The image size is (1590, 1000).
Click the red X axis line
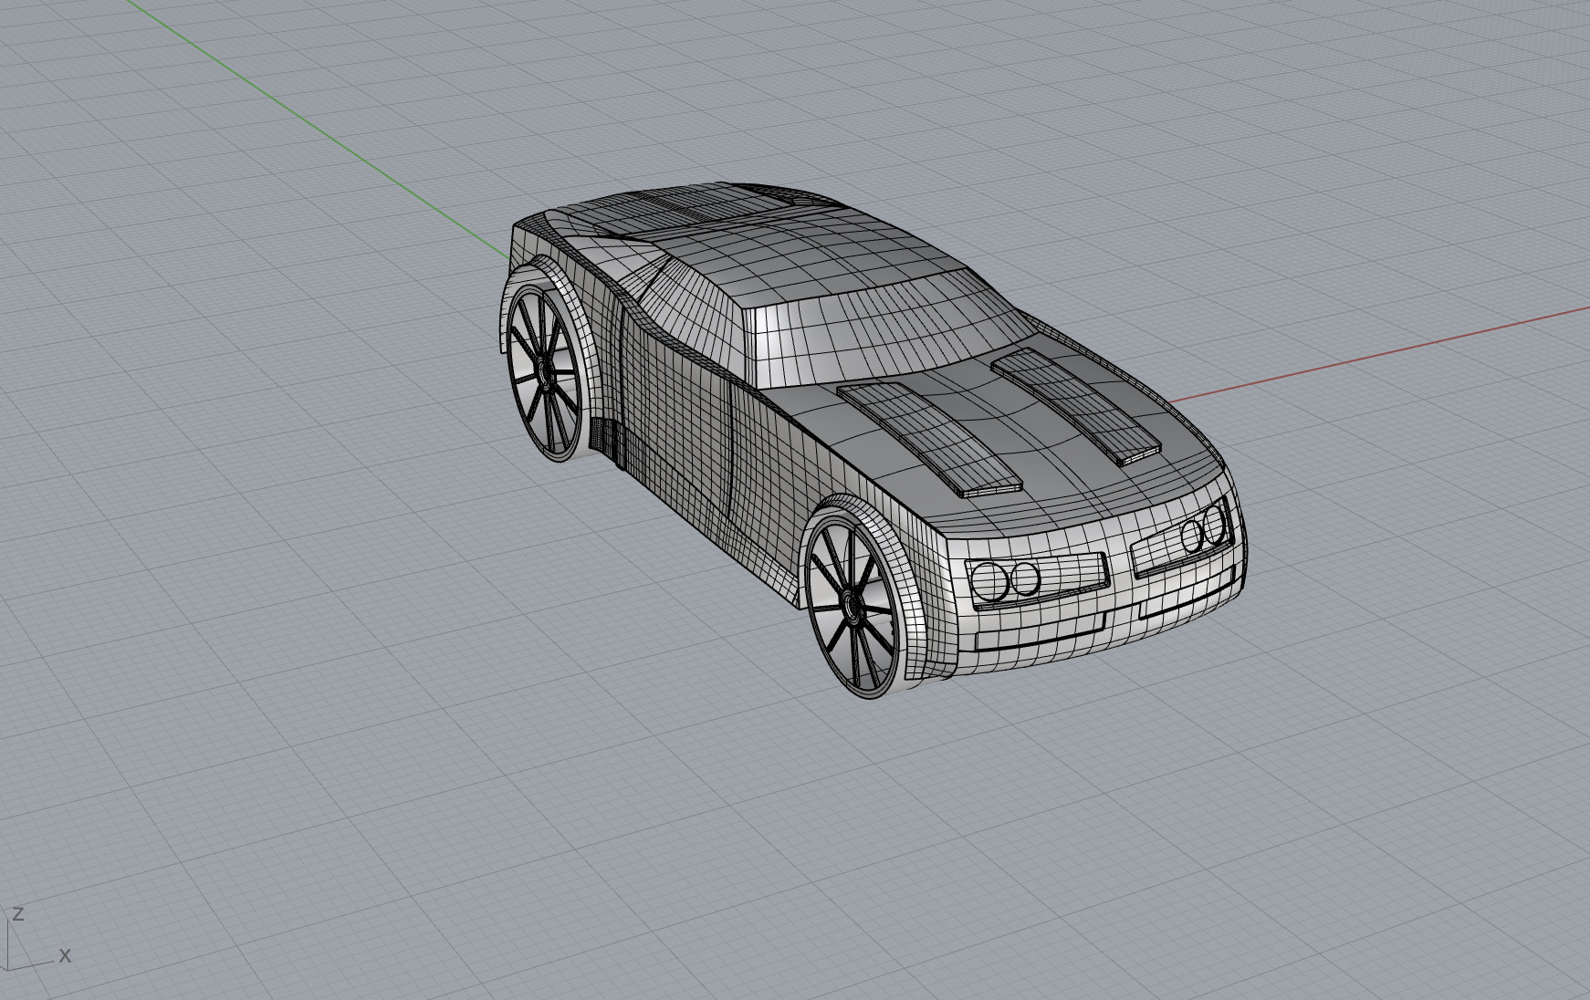pos(1378,354)
